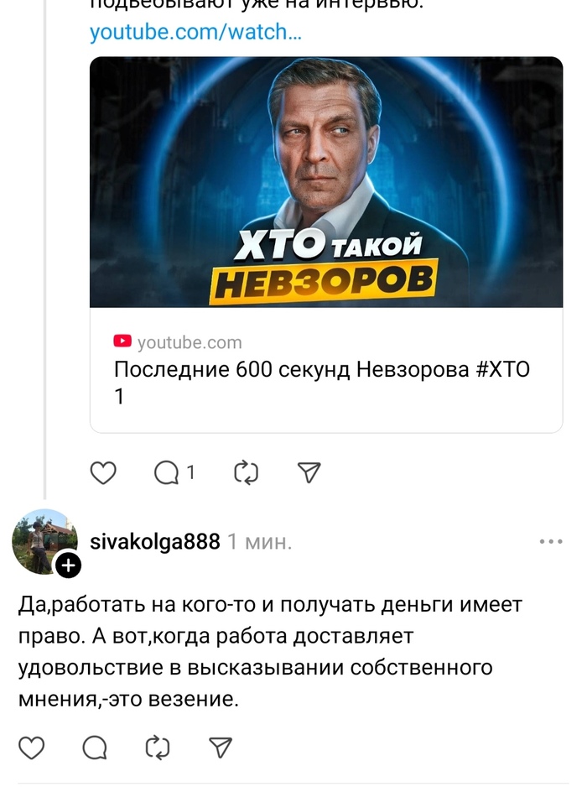This screenshot has width=587, height=792.
Task: Follow sivakolga888 using the plus badge
Action: click(68, 565)
